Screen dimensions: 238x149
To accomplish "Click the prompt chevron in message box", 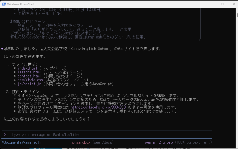I will (5, 134).
